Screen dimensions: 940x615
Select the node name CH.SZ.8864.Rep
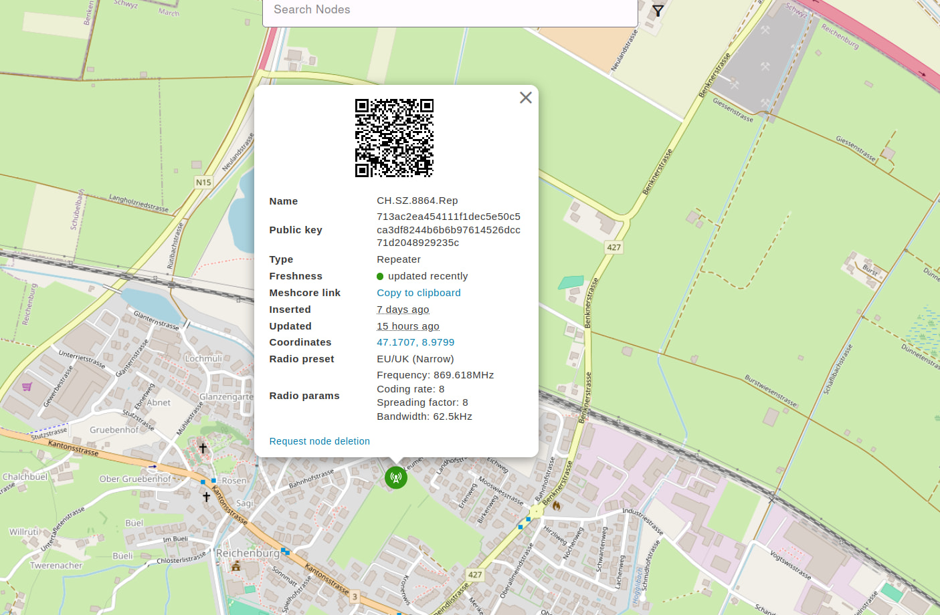417,201
